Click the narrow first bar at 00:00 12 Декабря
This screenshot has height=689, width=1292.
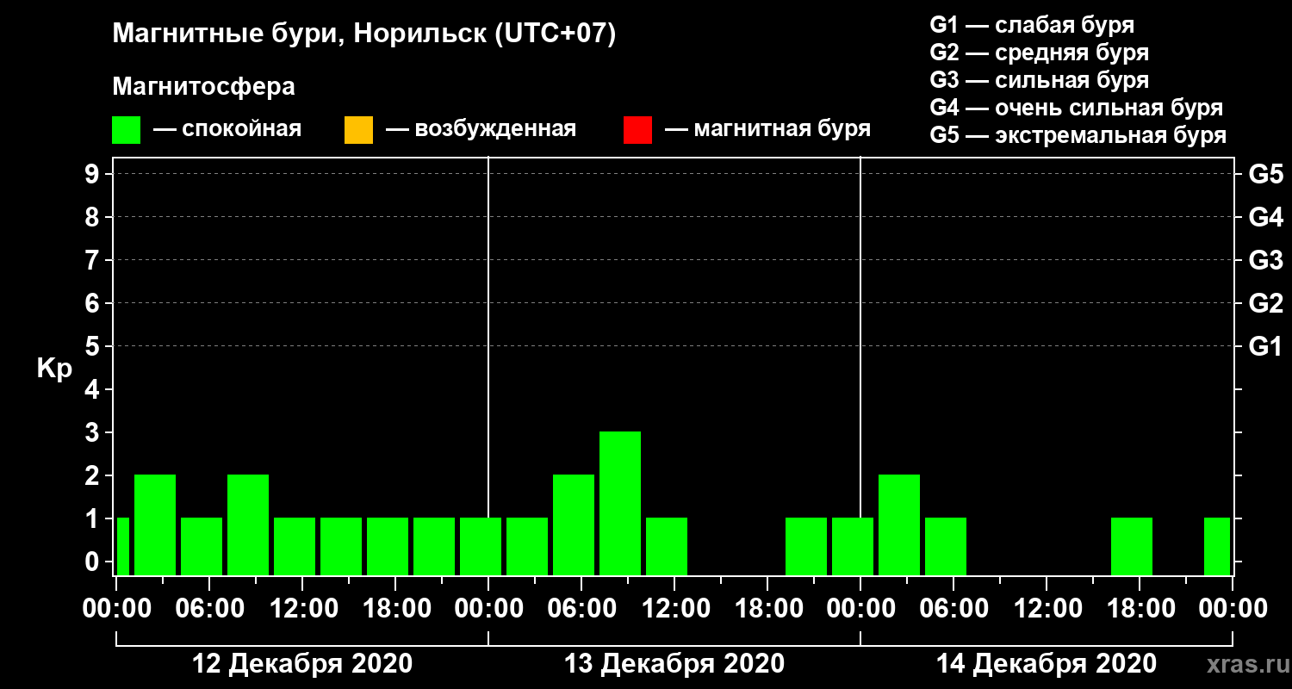[x=122, y=546]
